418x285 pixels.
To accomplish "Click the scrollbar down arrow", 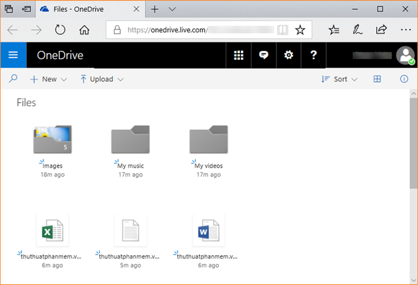I will pyautogui.click(x=413, y=280).
